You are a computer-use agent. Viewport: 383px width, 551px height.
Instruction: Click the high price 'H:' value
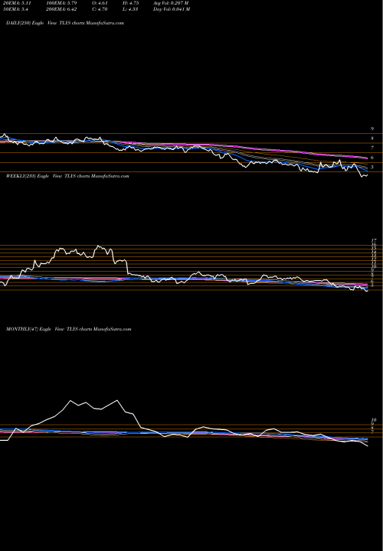pos(131,3)
